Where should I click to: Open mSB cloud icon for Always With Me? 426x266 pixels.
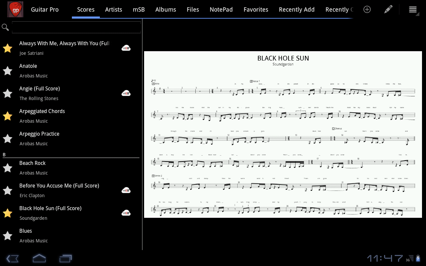[126, 48]
